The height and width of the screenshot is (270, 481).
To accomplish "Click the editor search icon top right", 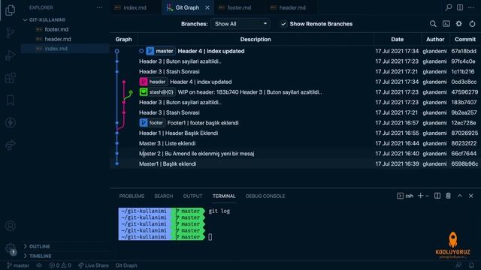I will tap(449, 7).
